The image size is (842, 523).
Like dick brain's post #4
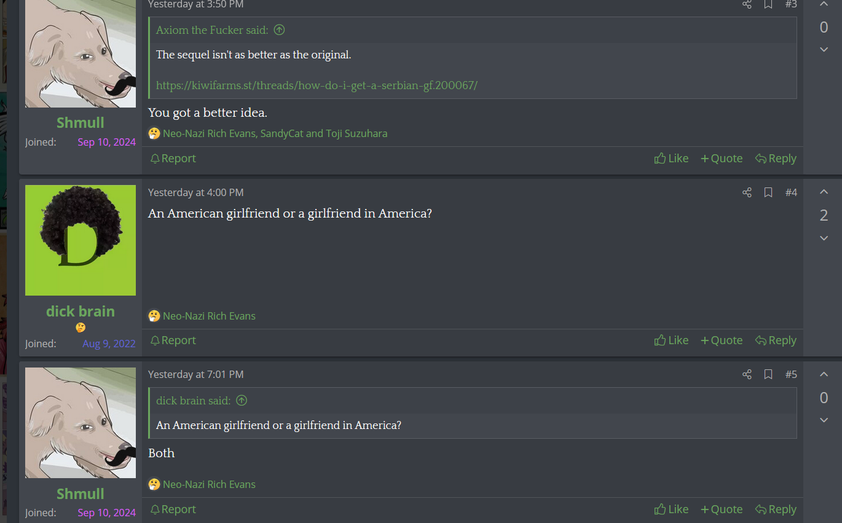pyautogui.click(x=671, y=340)
